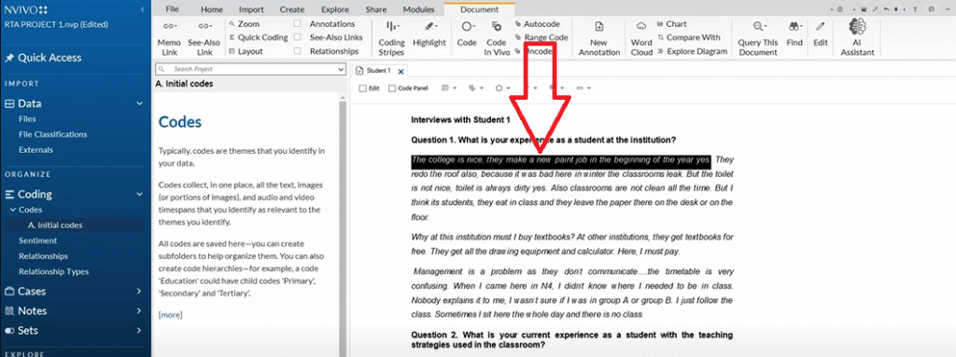Click the Edit pencil in ribbon
Viewport: 956px width, 357px height.
coord(821,35)
